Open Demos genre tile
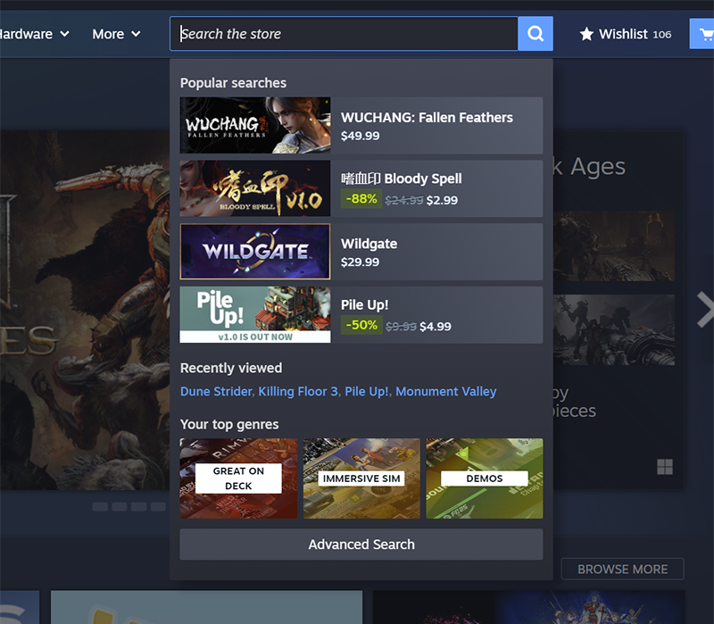This screenshot has height=624, width=714. point(485,478)
